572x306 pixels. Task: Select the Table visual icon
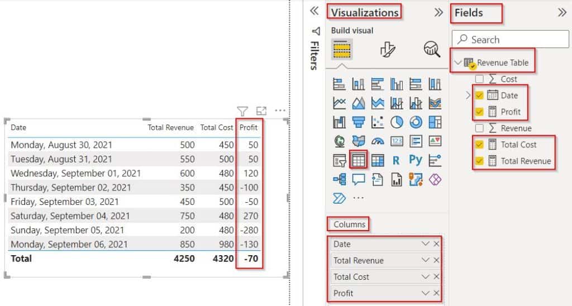coord(358,160)
